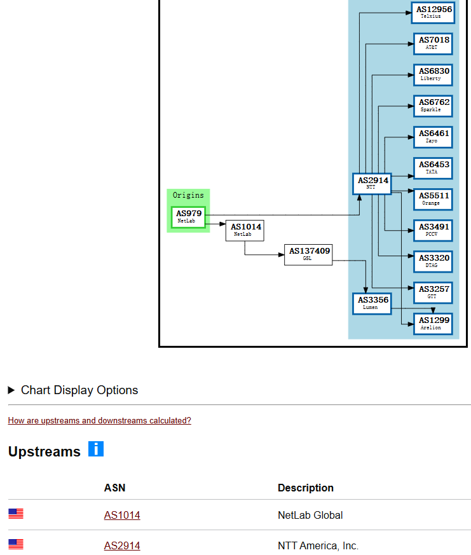Screen dimensions: 471x555
Task: Open 'How are upstreams and downstreams calculated?' link
Action: click(x=99, y=421)
